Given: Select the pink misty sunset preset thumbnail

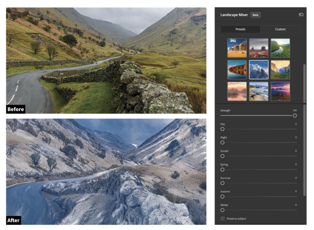Looking at the screenshot, I should tap(237, 91).
